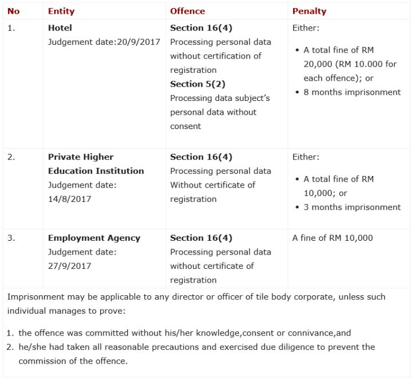Screen dimensions: 412x379
Task: Click the "3 months imprisonment" bullet
Action: click(x=352, y=207)
